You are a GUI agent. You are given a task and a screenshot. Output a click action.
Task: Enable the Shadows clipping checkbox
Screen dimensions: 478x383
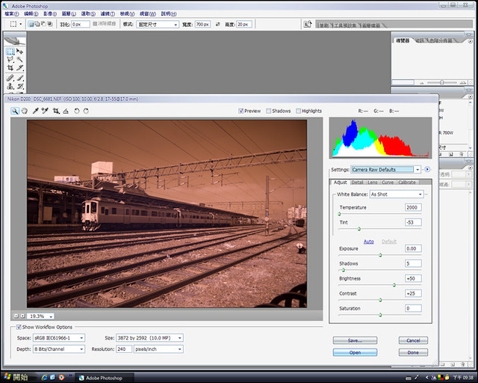(x=268, y=111)
